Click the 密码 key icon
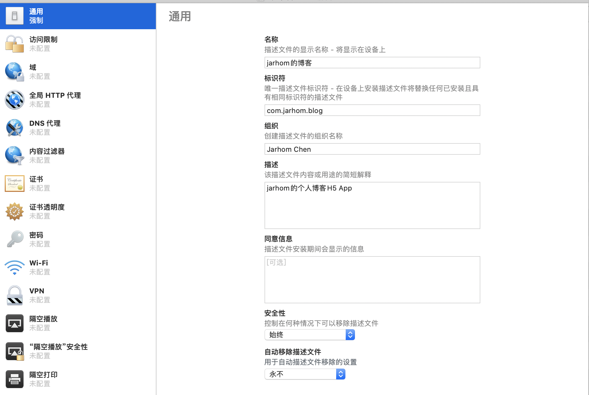The image size is (589, 395). click(14, 239)
